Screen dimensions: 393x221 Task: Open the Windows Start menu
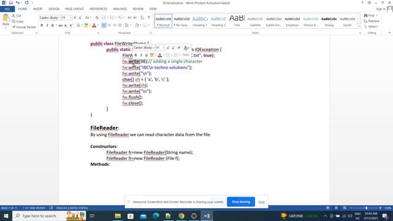(6, 215)
